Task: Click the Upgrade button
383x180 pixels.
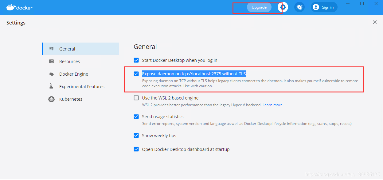Action: click(x=259, y=7)
